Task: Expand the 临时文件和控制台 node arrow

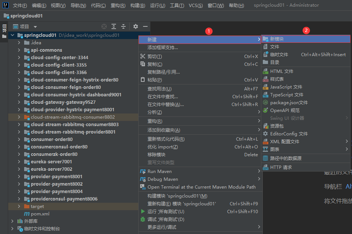Action: coord(13,228)
